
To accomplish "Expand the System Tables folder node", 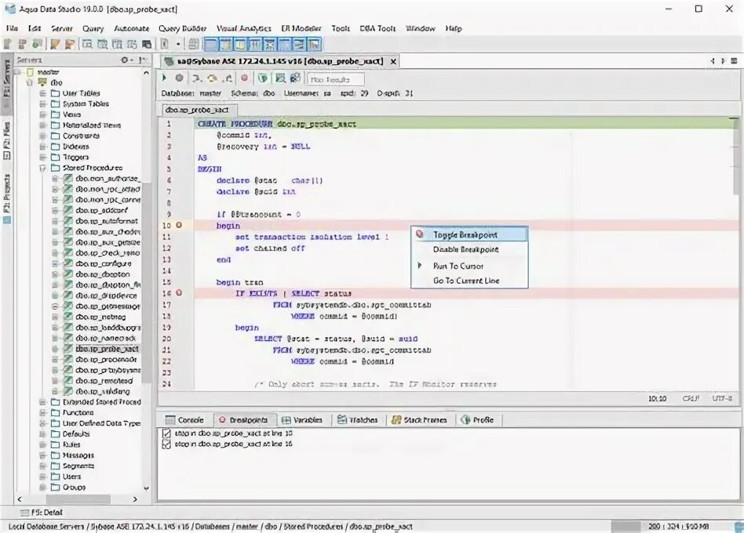I will (42, 103).
